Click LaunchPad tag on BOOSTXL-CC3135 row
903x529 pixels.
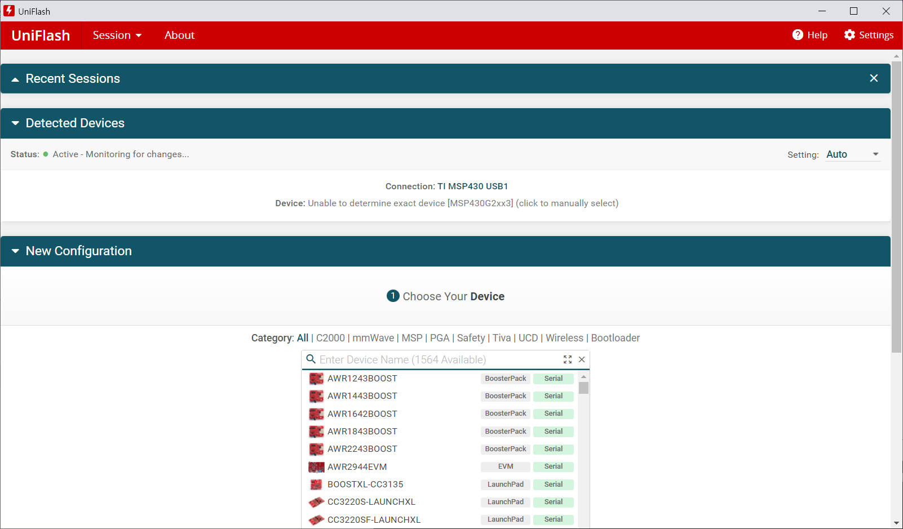click(506, 484)
